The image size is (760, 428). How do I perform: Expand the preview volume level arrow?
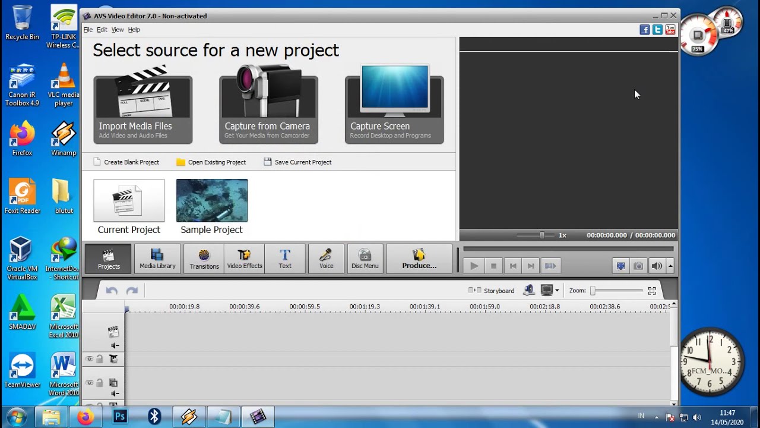(670, 266)
